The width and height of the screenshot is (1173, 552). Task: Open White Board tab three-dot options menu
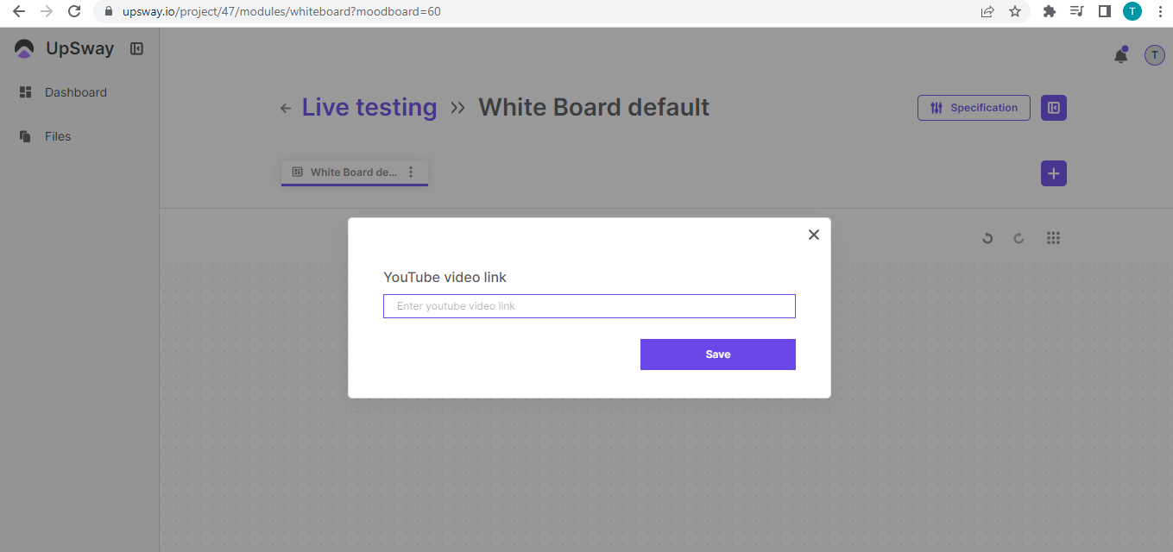[411, 172]
